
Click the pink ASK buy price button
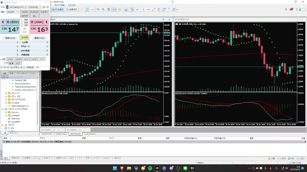click(39, 27)
